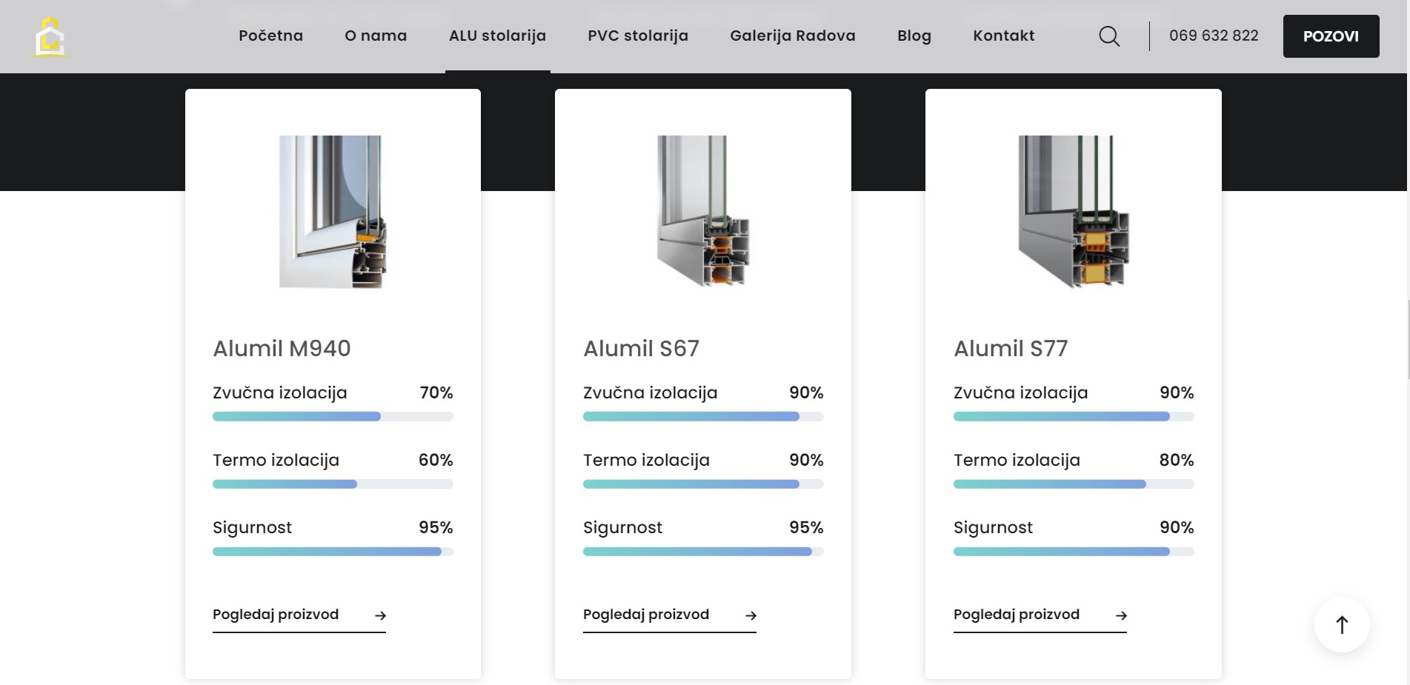
Task: Go to the Početna menu item
Action: [x=270, y=36]
